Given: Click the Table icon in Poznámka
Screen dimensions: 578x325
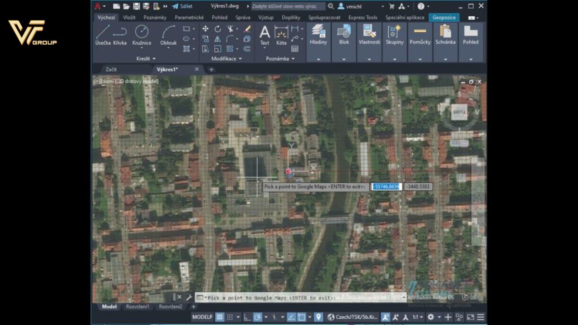Looking at the screenshot, I should coord(295,49).
